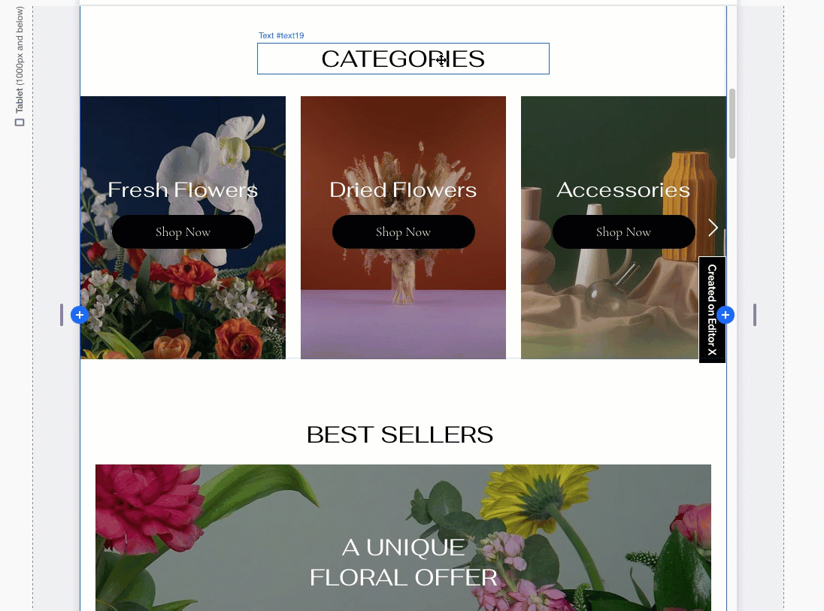The height and width of the screenshot is (611, 824).
Task: Click the left vertical resize handle
Action: [62, 315]
